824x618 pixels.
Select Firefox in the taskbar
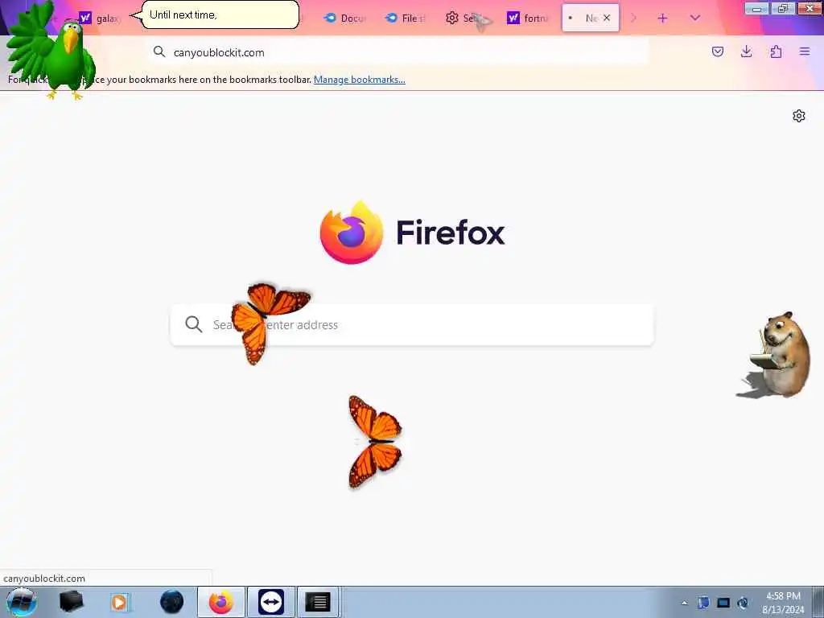tap(220, 602)
